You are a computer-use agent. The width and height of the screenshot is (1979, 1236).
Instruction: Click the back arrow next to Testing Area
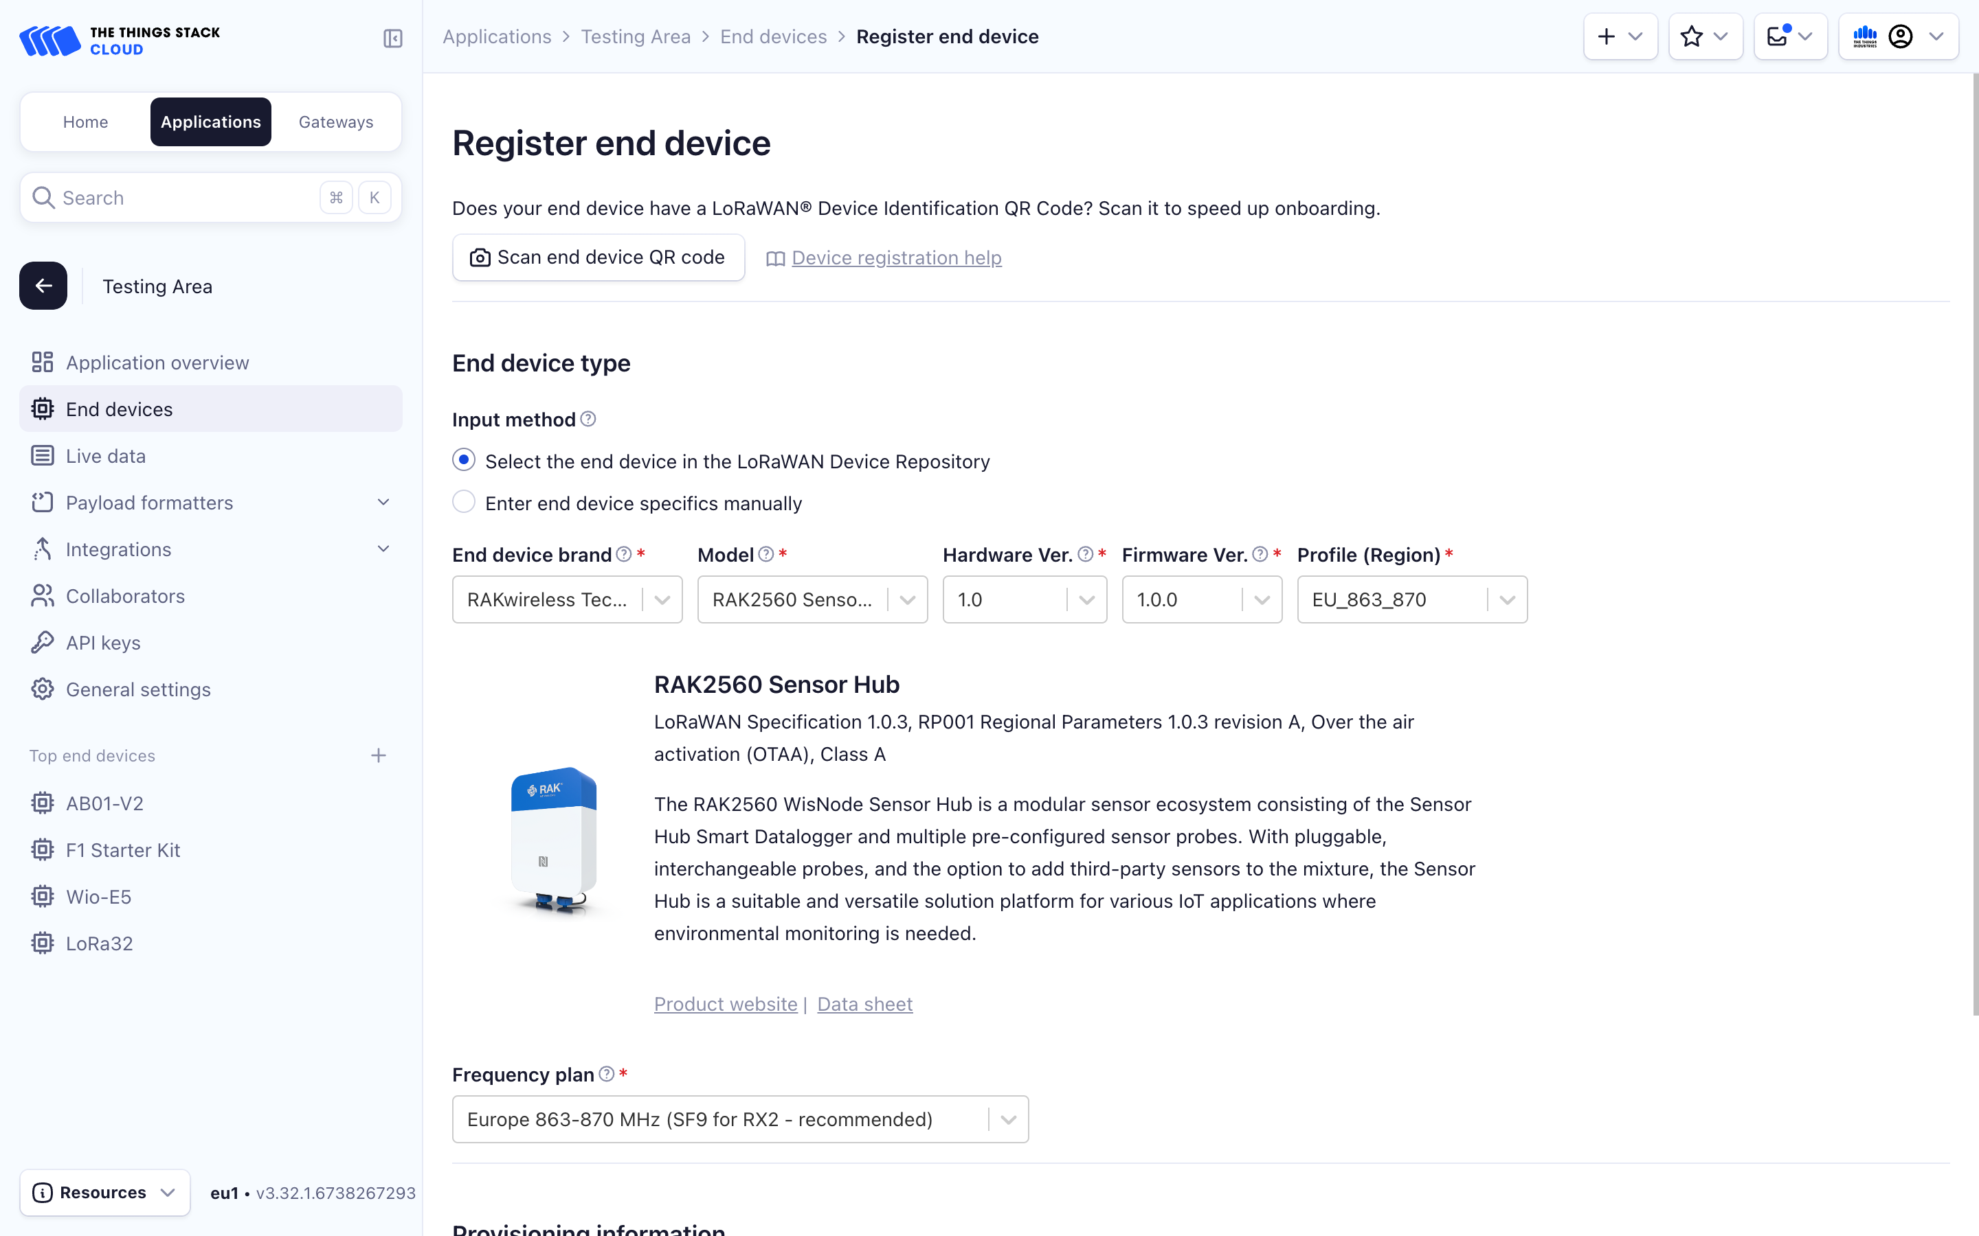click(43, 285)
